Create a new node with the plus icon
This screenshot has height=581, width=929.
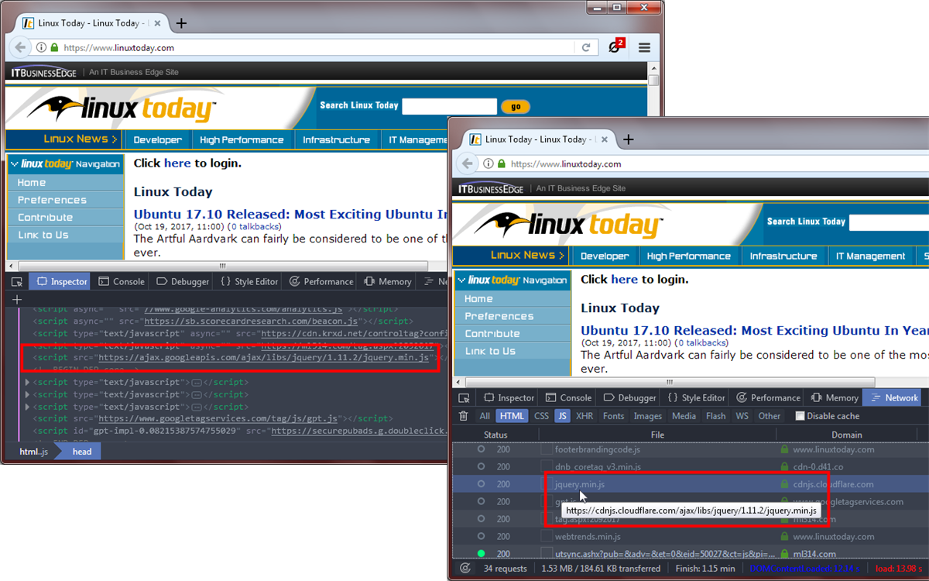point(17,300)
